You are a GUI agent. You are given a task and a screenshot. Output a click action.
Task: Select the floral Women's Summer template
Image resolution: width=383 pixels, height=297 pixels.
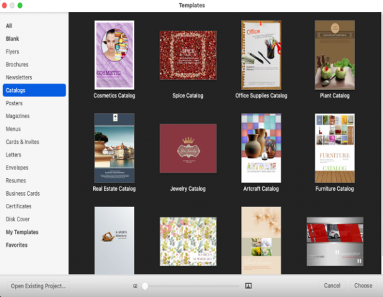click(188, 241)
